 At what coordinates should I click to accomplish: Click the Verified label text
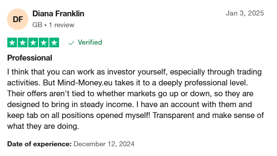pyautogui.click(x=90, y=42)
